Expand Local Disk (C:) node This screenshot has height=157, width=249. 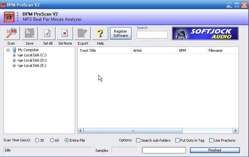14,55
